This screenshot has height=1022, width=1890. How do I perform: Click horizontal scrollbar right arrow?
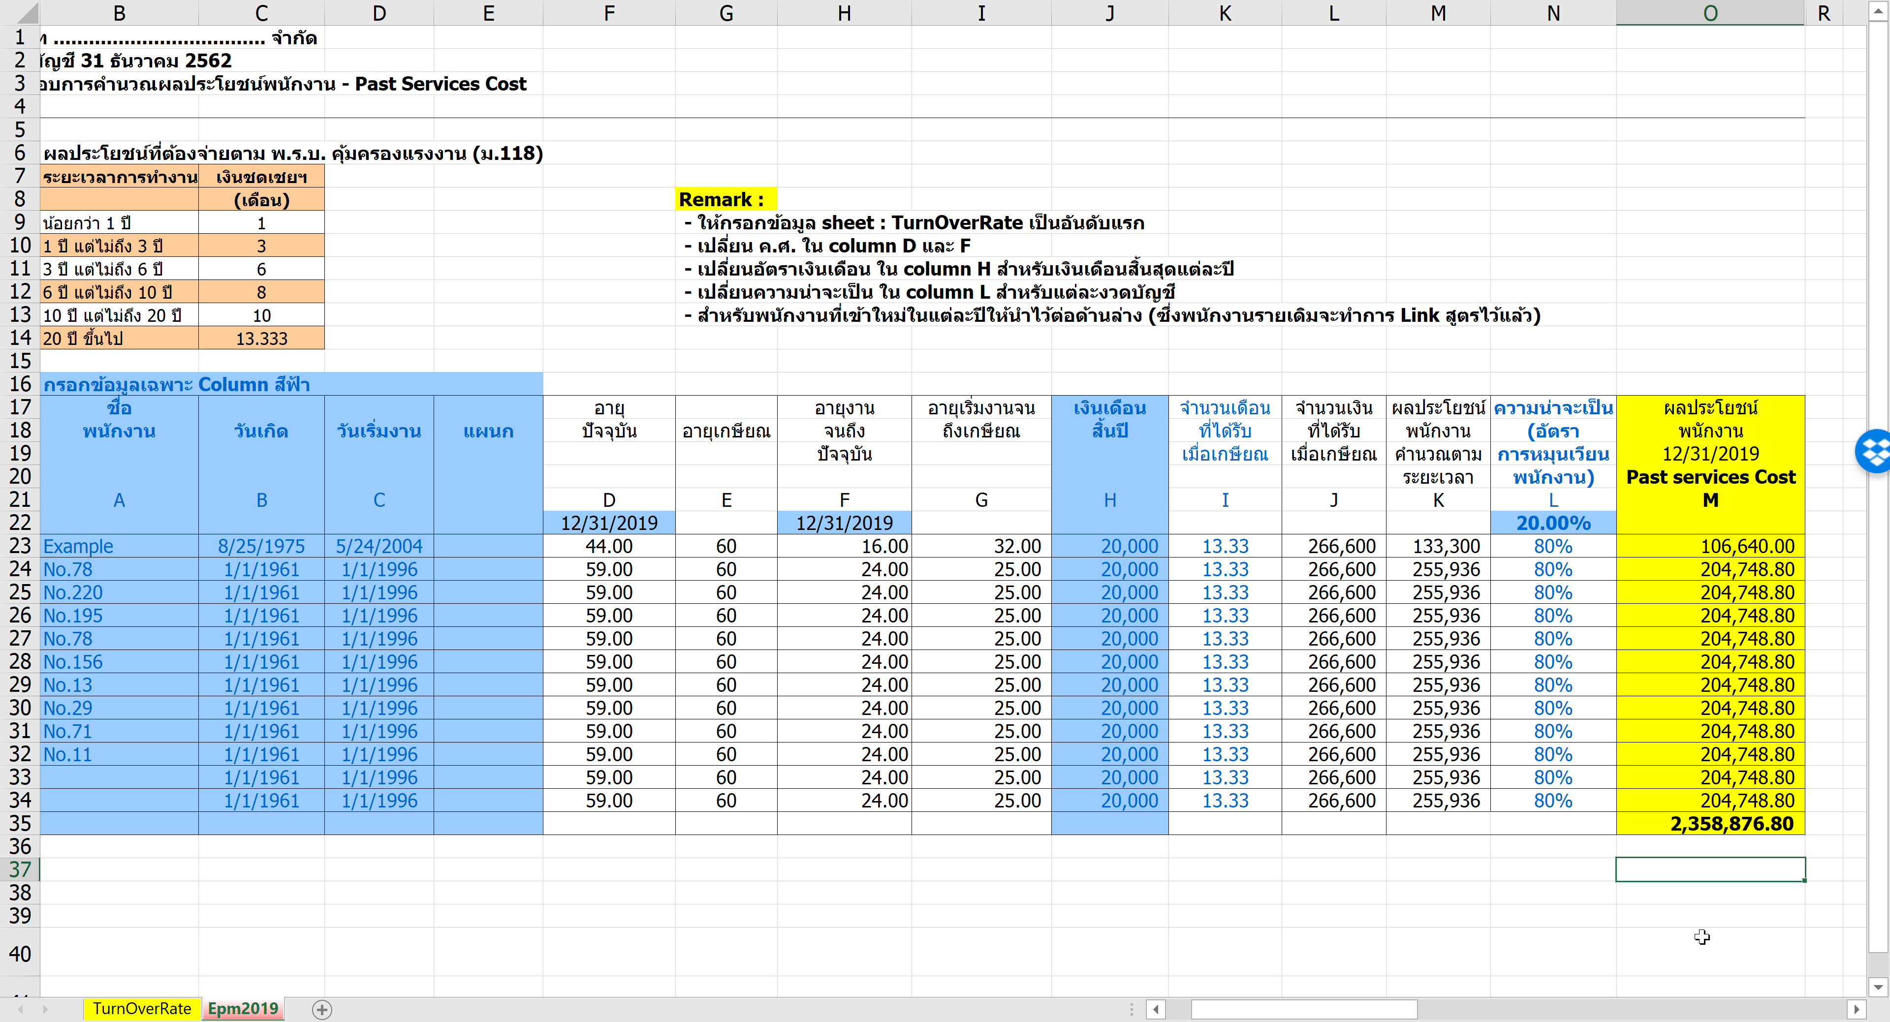pyautogui.click(x=1856, y=1010)
